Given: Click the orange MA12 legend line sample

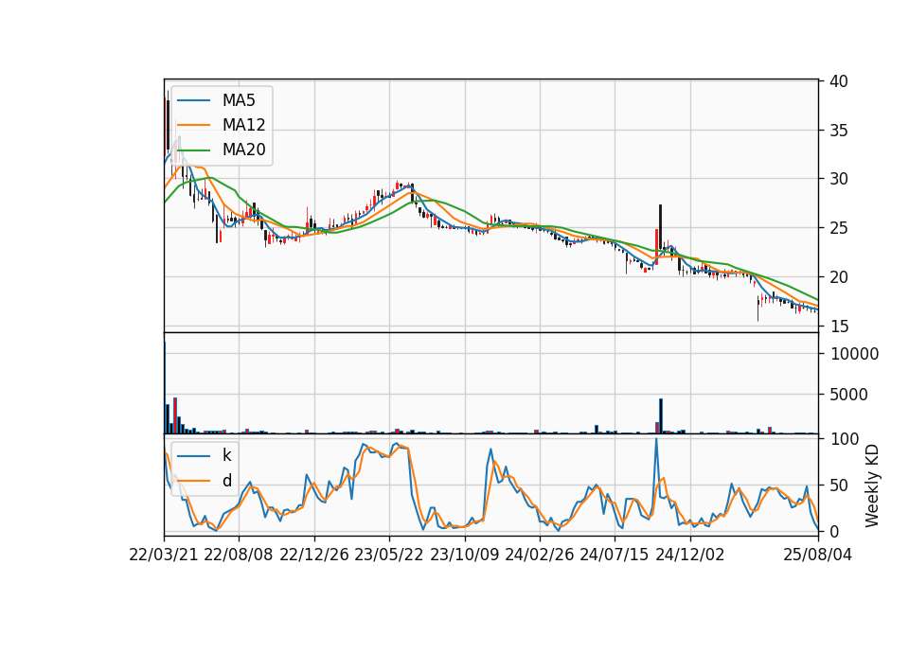Looking at the screenshot, I should [193, 125].
